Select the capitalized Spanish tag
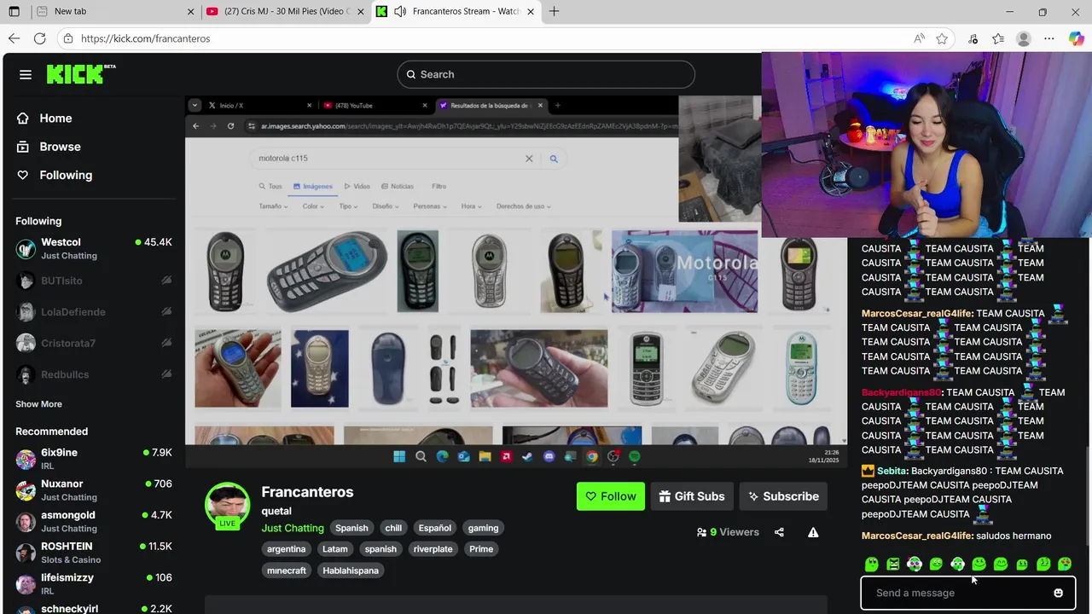This screenshot has width=1092, height=614. pos(351,528)
